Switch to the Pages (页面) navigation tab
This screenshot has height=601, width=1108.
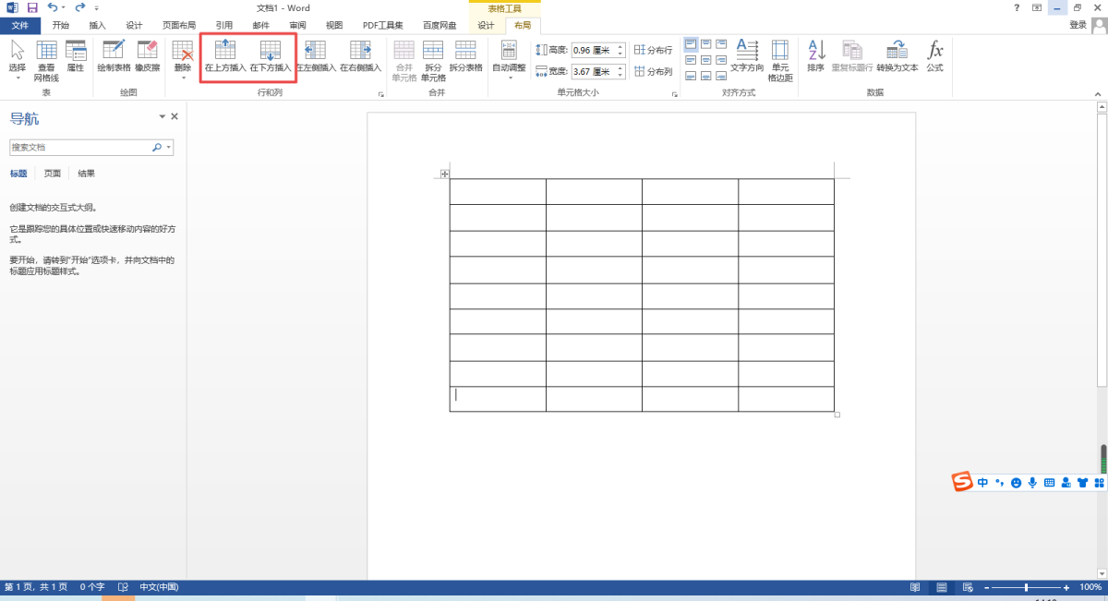coord(53,174)
